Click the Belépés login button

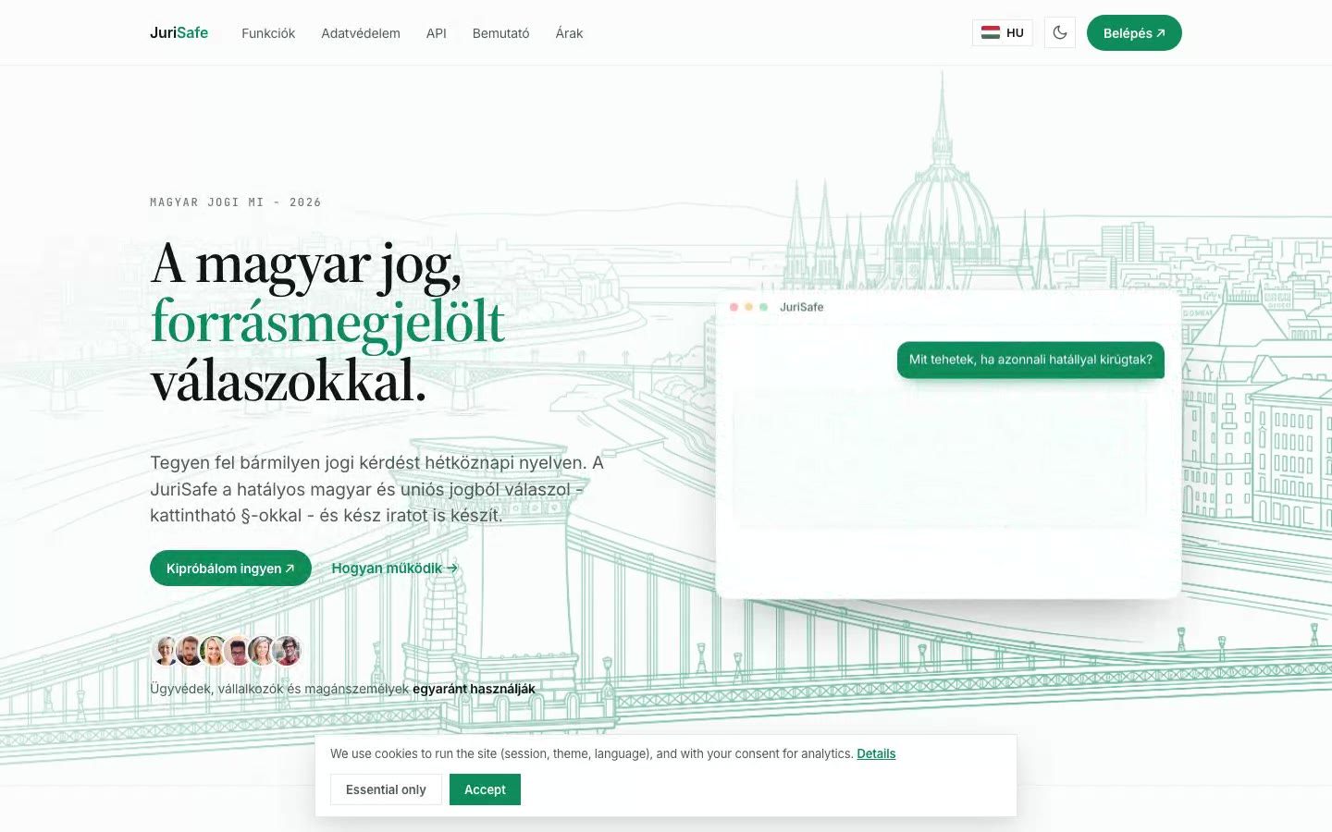(1134, 32)
